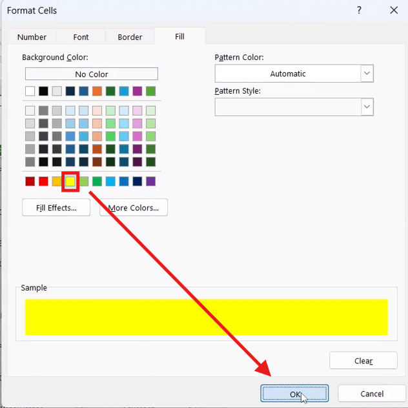Pick the light gray theme color swatch
The width and height of the screenshot is (408, 408).
point(57,91)
